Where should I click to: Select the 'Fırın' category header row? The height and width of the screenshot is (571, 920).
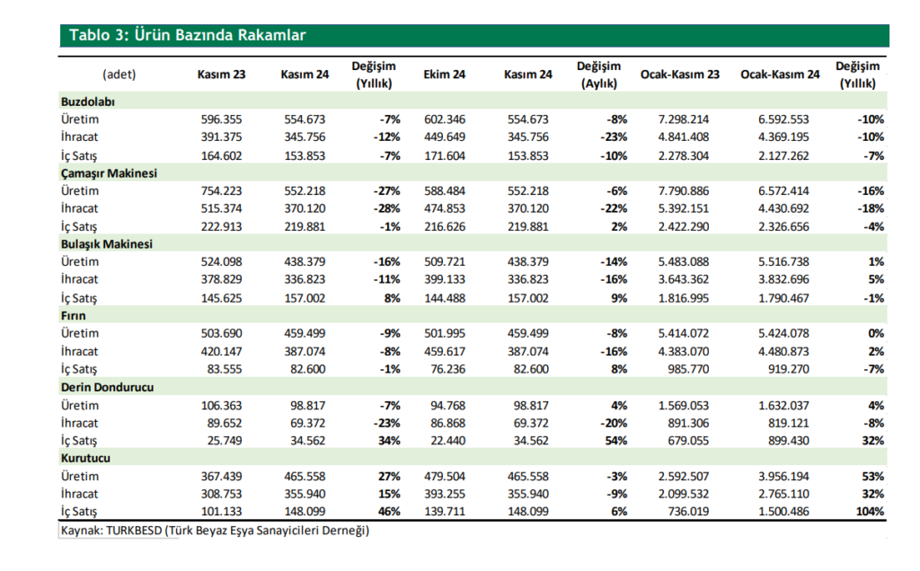[x=73, y=316]
